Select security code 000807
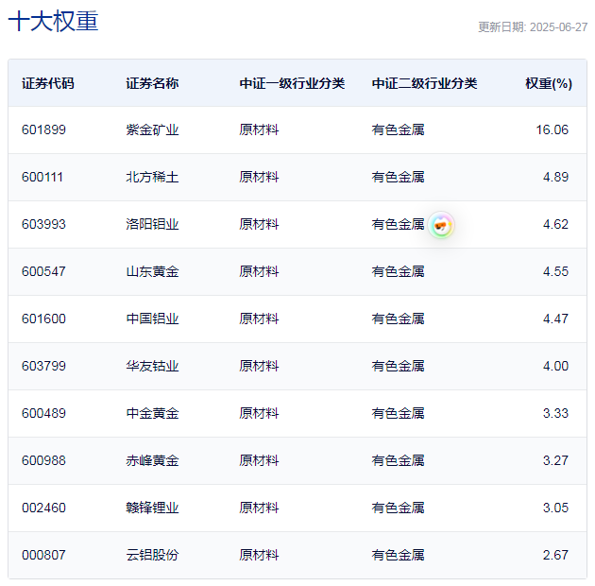The height and width of the screenshot is (586, 595). click(43, 555)
